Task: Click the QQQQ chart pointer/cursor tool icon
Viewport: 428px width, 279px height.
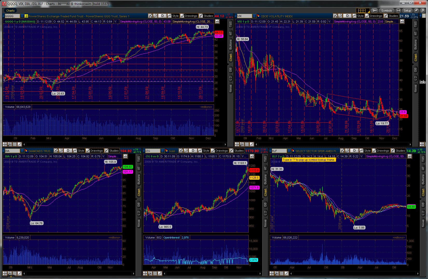Action: coord(150,16)
